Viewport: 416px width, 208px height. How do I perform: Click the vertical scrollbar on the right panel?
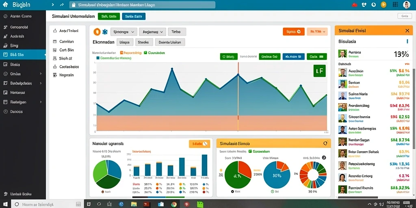point(414,109)
